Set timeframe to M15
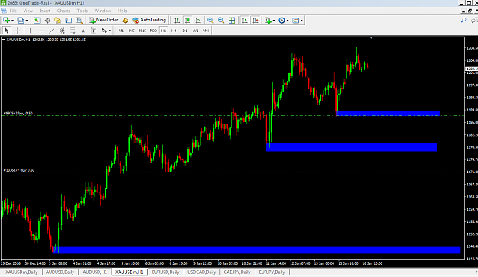The width and height of the screenshot is (478, 277). coord(142,31)
